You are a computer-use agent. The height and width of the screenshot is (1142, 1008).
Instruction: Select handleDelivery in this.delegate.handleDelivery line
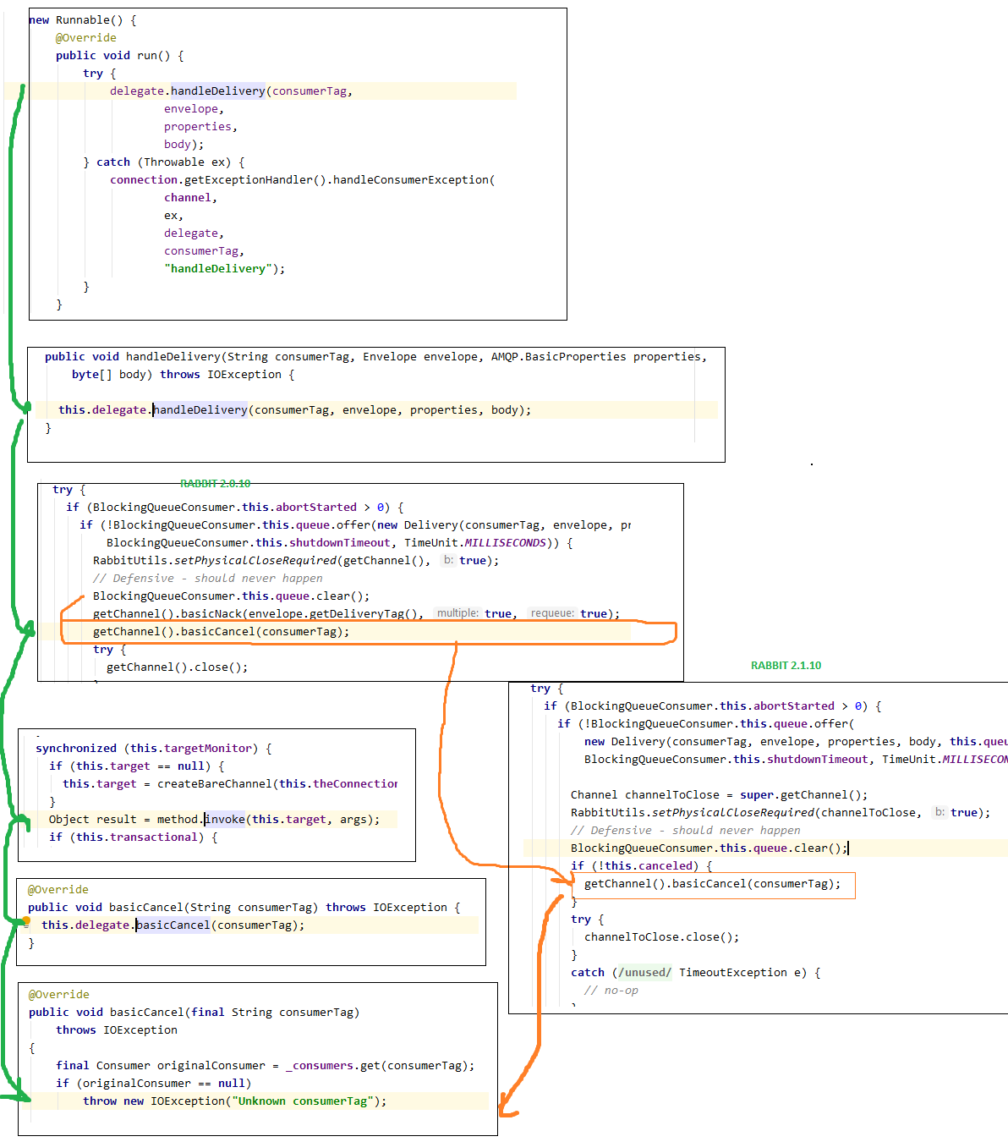200,409
